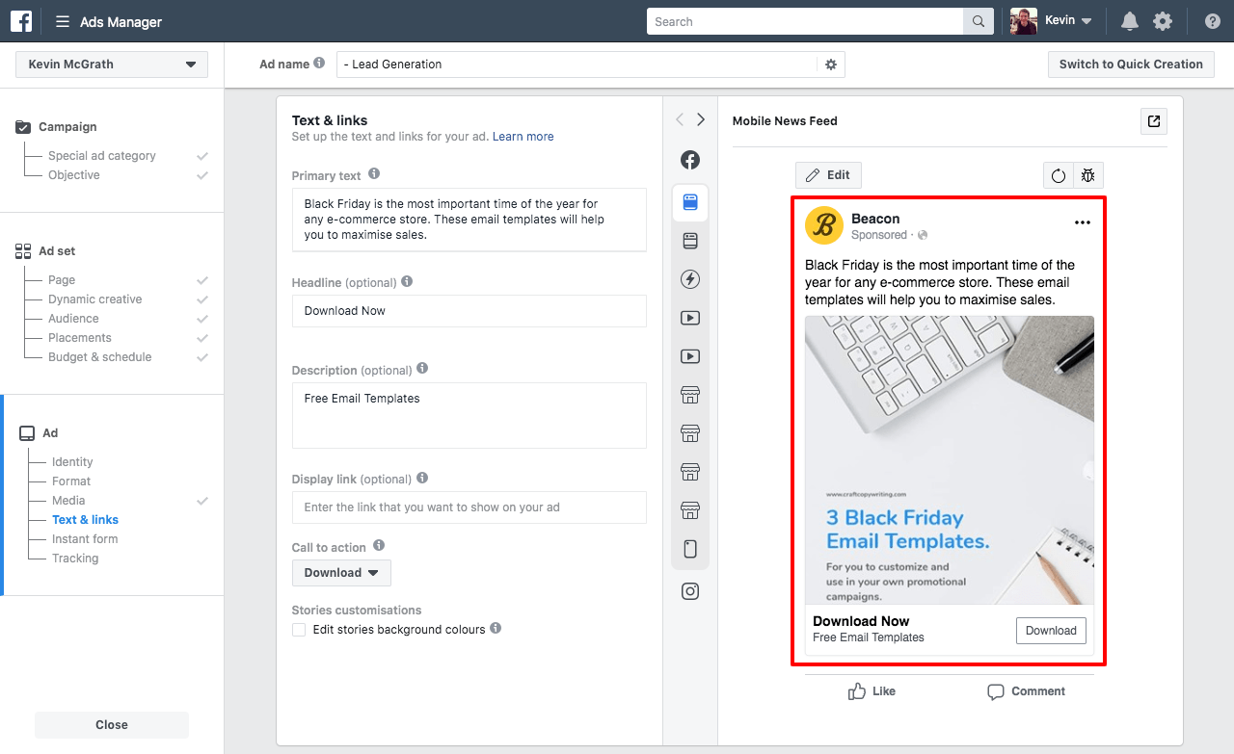Select the Marketplace placement icon
Viewport: 1234px width, 754px height.
point(690,394)
